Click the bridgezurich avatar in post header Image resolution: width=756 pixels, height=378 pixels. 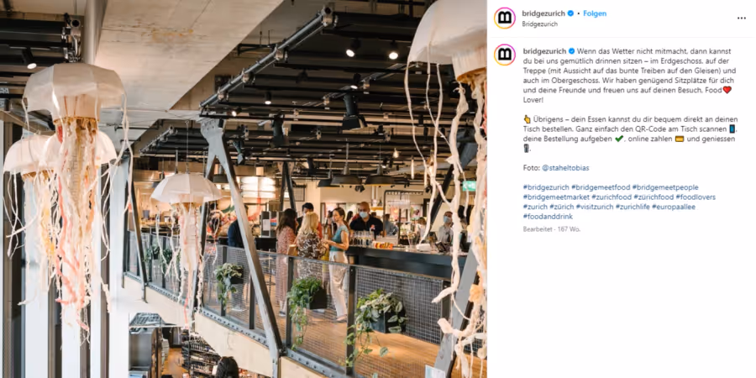(x=505, y=18)
